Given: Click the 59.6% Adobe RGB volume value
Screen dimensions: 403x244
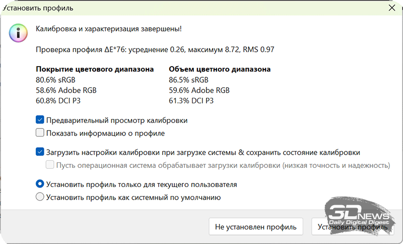Looking at the screenshot, I should 199,90.
